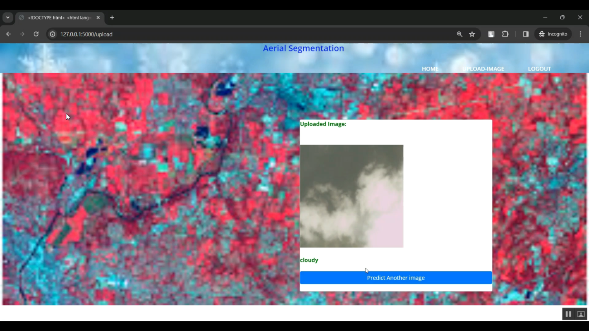The height and width of the screenshot is (331, 589).
Task: Toggle the browser side panel icon
Action: [526, 34]
